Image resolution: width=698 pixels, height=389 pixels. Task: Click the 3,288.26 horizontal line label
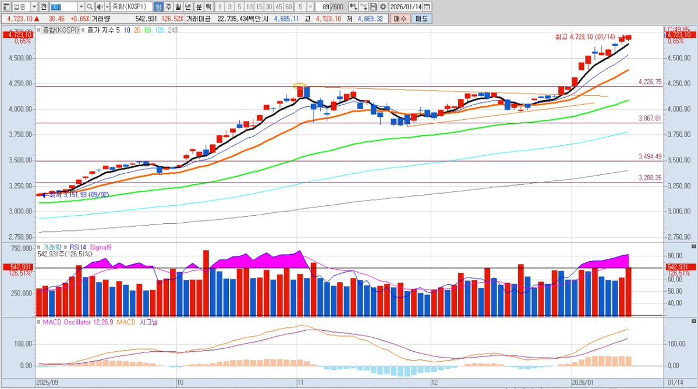tap(650, 177)
